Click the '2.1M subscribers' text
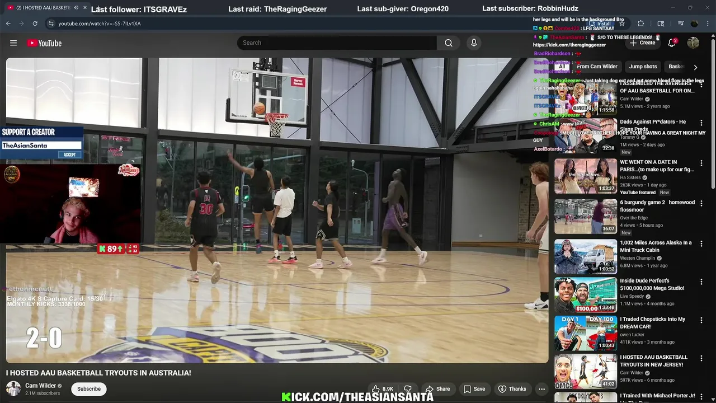This screenshot has width=716, height=403. click(x=43, y=393)
